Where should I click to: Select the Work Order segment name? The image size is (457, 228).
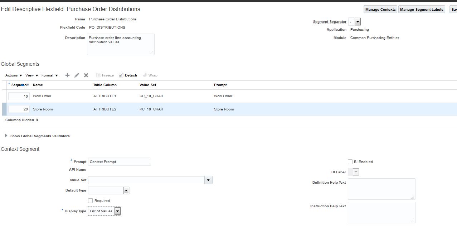point(42,96)
